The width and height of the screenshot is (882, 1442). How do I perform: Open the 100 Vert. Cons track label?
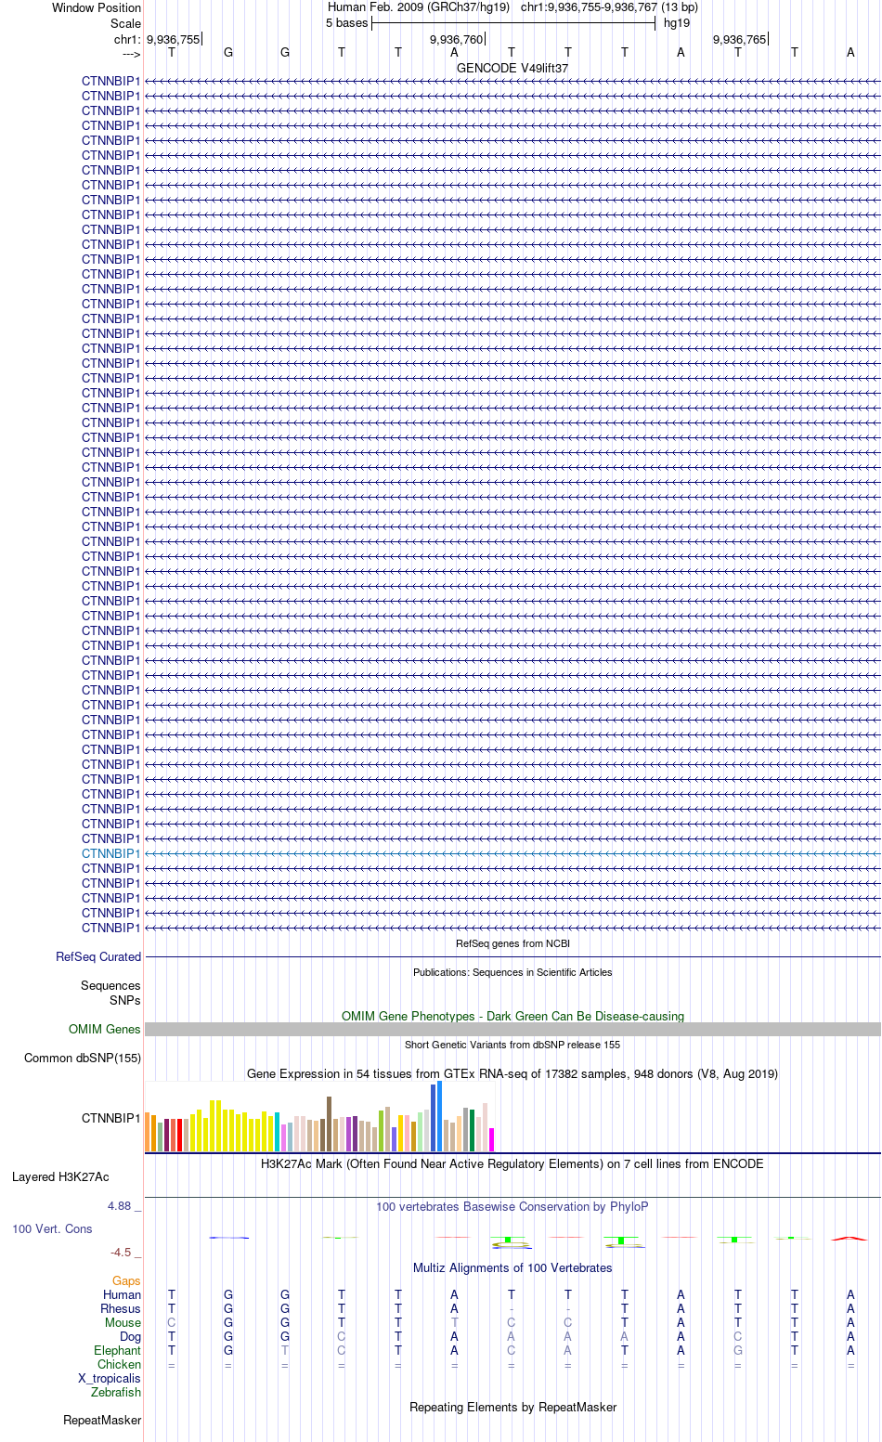tap(52, 1228)
